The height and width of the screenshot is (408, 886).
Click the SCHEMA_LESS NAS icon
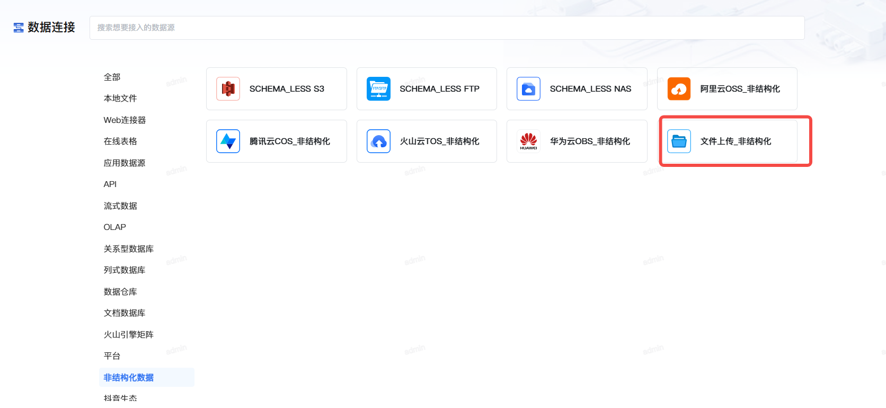tap(528, 89)
